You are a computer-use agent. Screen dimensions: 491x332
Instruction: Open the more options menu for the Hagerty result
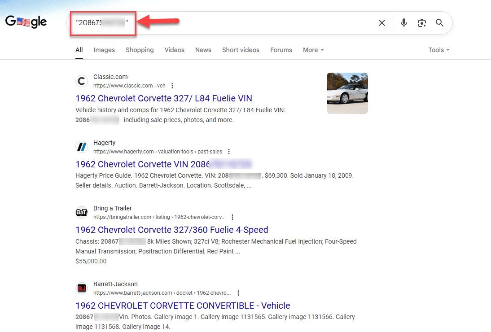pos(229,152)
